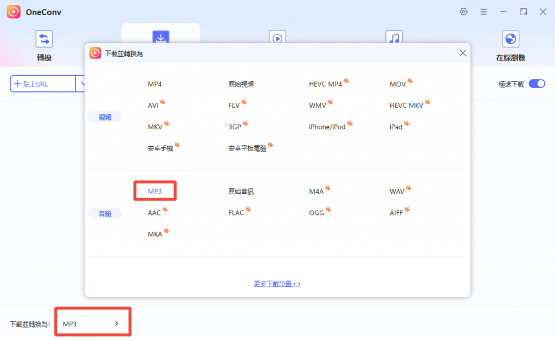Choose 原始視頻 format
Image resolution: width=555 pixels, height=340 pixels.
coord(241,84)
